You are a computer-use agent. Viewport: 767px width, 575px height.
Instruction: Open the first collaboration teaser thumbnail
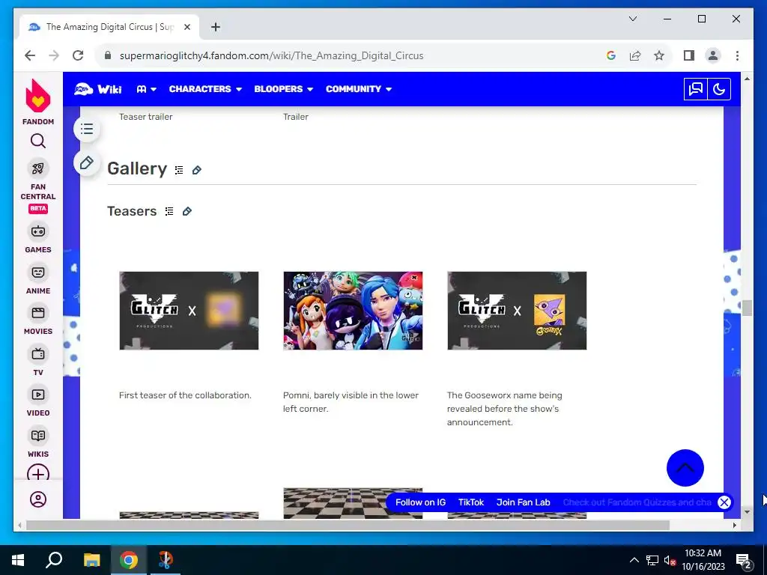[x=189, y=311]
